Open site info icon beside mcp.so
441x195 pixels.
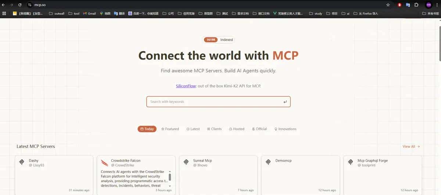[x=30, y=5]
